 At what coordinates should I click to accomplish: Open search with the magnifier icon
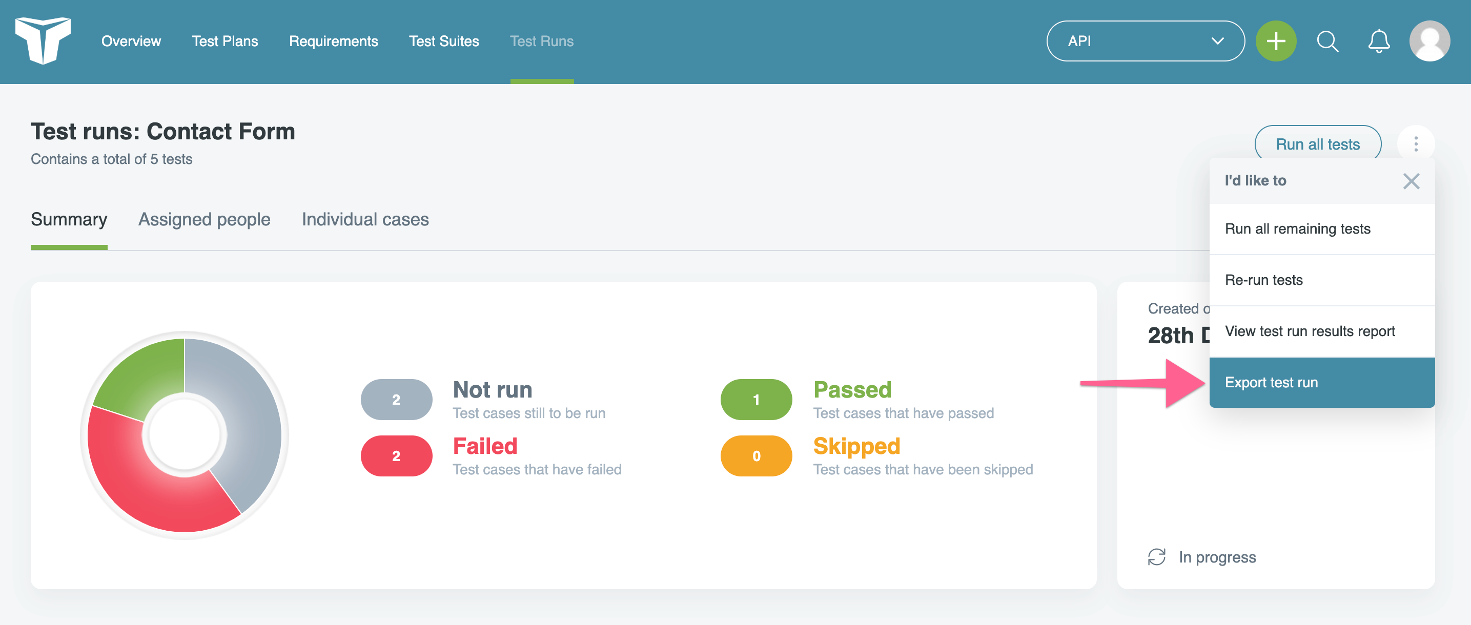1327,41
